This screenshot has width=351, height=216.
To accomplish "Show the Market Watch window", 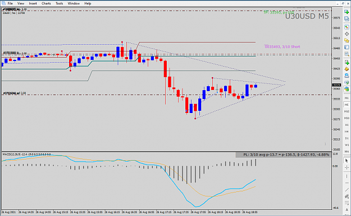I will (347, 27).
